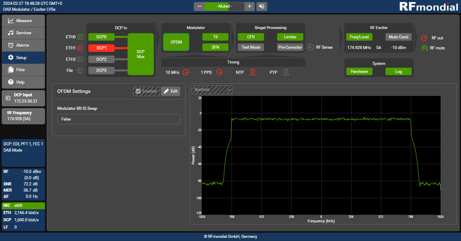
Task: Open the Modulator BB IQ Swap field
Action: click(119, 119)
